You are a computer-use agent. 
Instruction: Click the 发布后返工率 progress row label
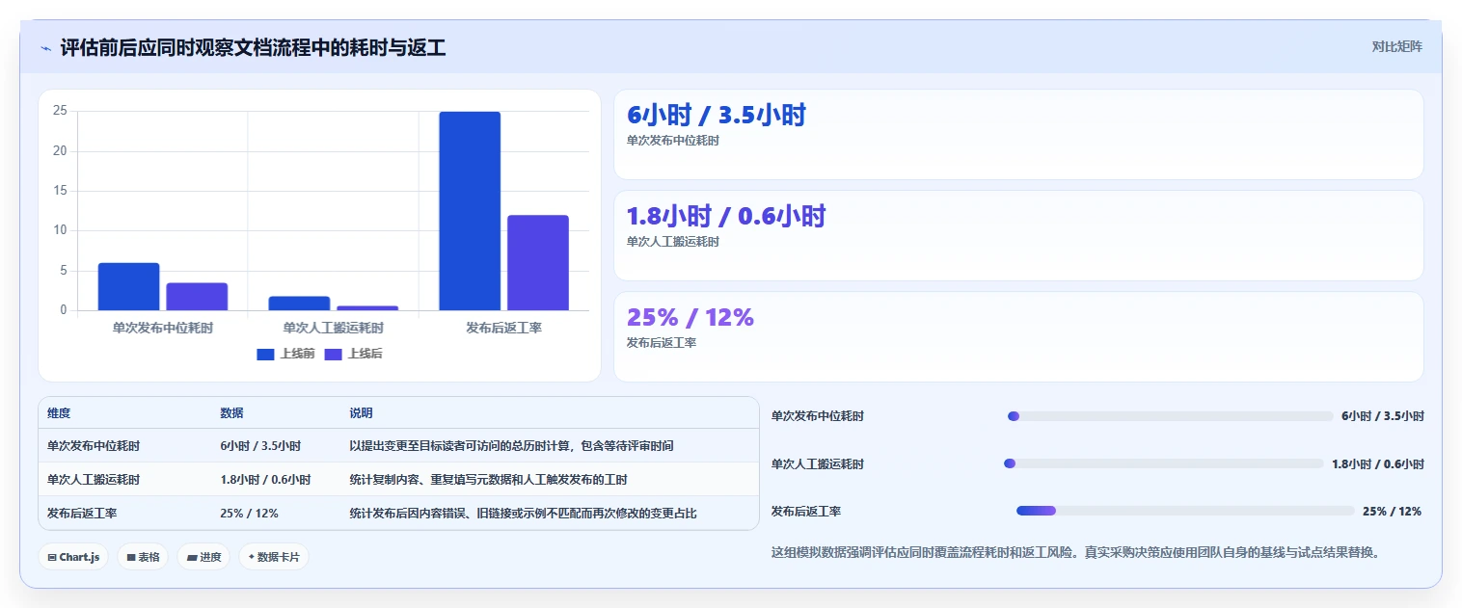click(x=806, y=512)
